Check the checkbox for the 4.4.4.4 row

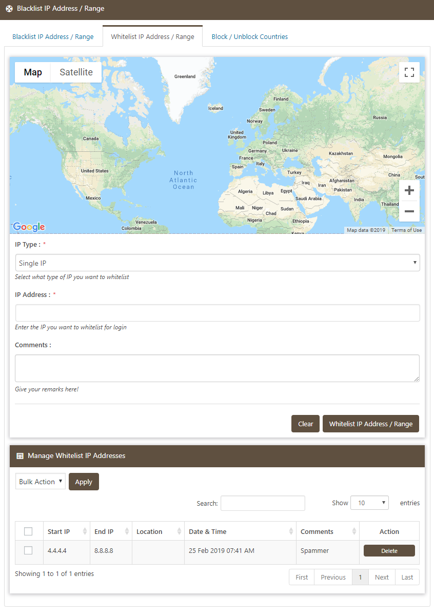tap(28, 550)
